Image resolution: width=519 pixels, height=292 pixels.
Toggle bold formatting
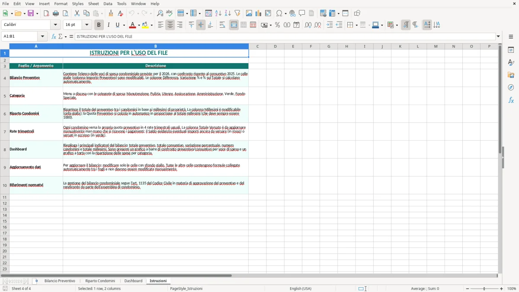click(99, 25)
